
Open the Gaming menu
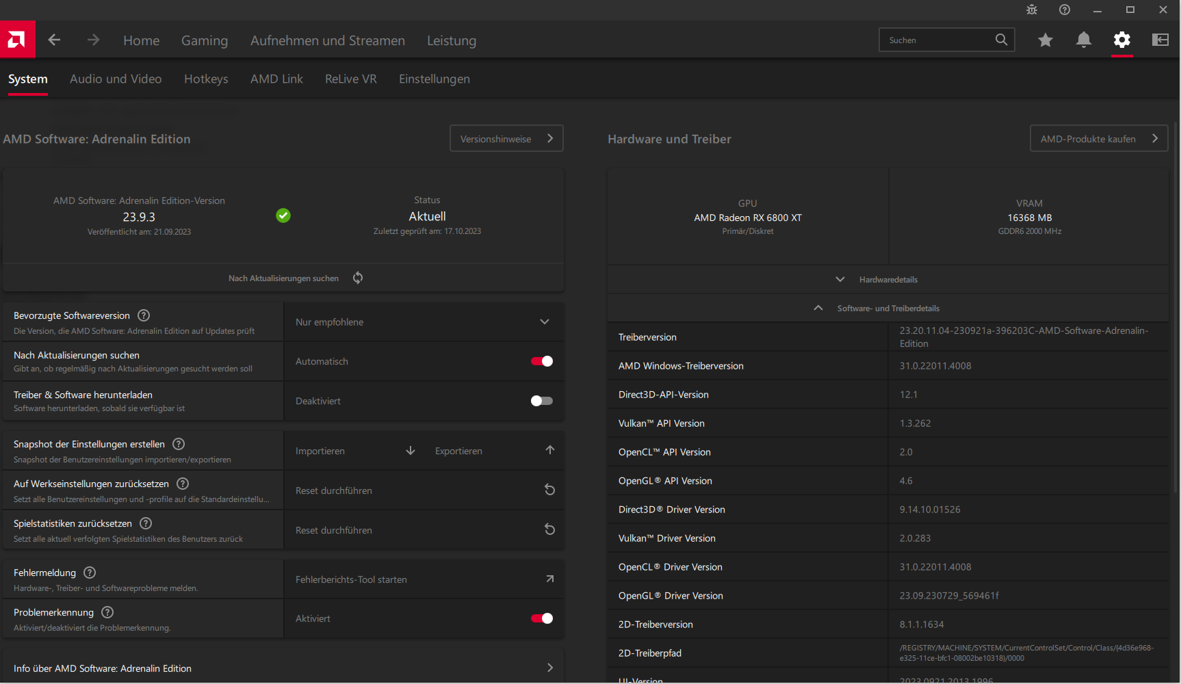click(205, 40)
